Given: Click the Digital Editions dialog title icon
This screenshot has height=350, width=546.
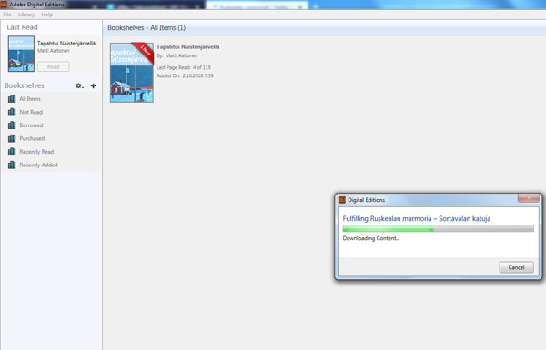Looking at the screenshot, I should pos(342,200).
